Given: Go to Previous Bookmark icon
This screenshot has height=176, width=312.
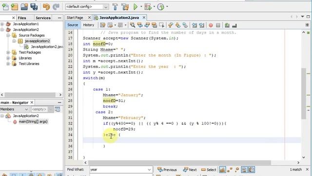Looking at the screenshot, I should [171, 25].
